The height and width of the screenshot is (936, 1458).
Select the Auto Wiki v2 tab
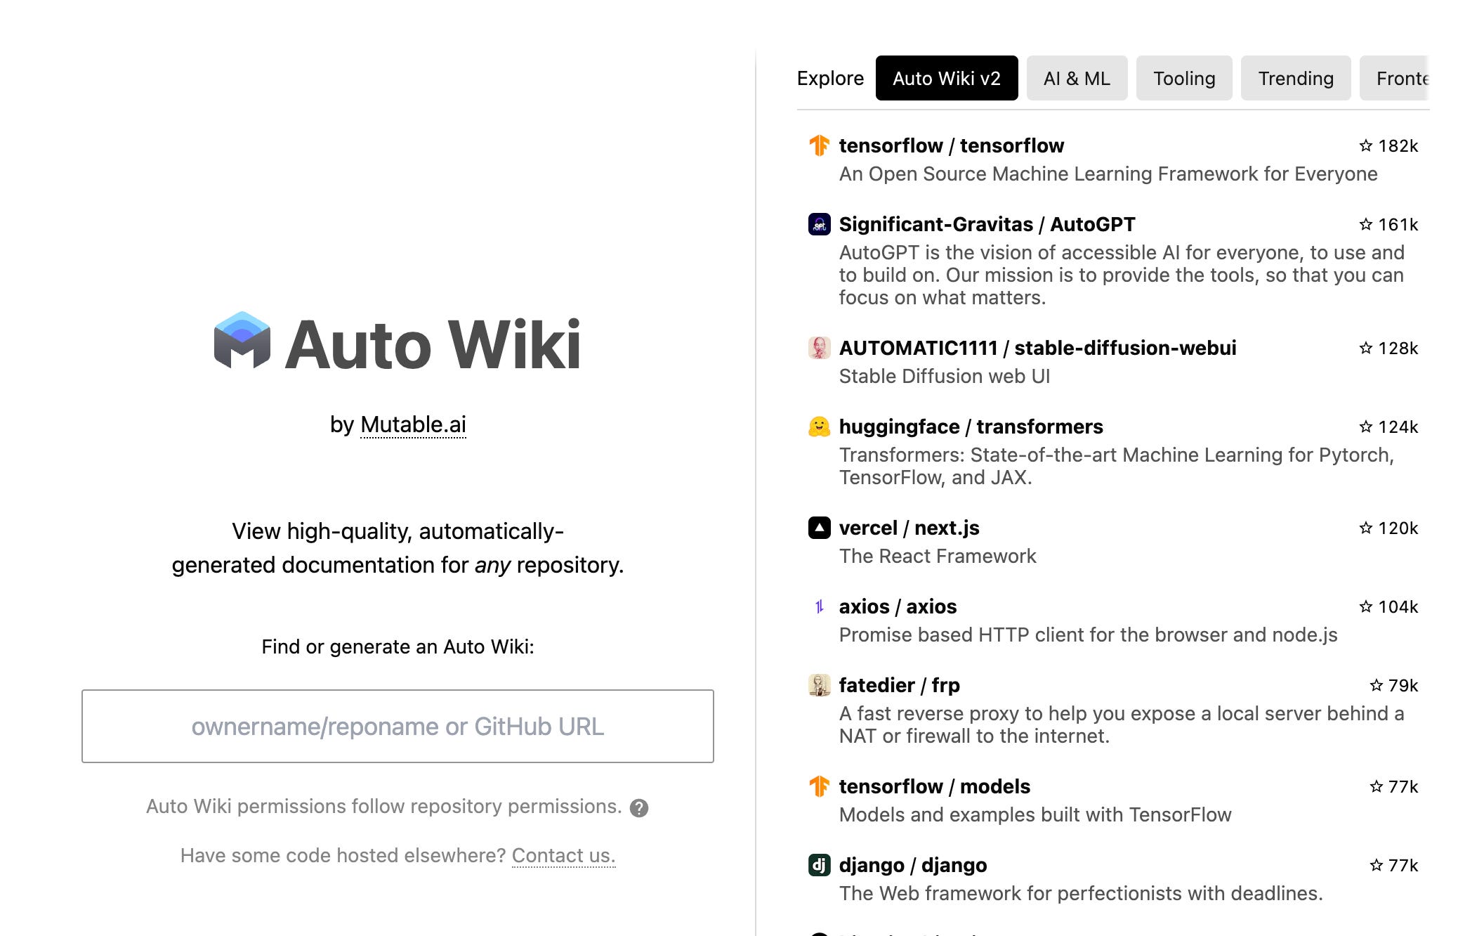tap(946, 78)
